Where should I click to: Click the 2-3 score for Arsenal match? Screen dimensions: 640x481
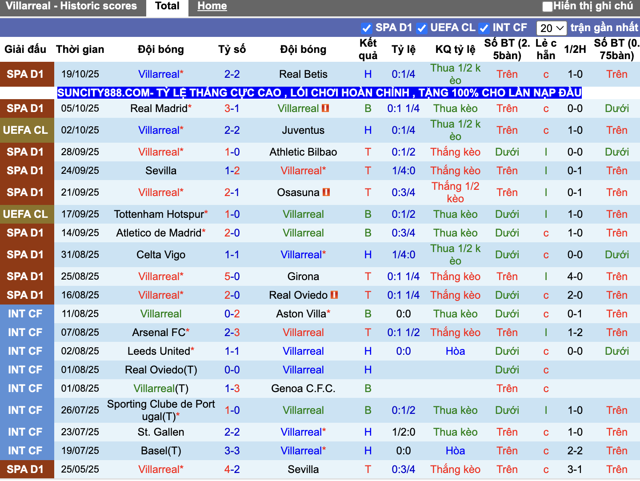(232, 333)
